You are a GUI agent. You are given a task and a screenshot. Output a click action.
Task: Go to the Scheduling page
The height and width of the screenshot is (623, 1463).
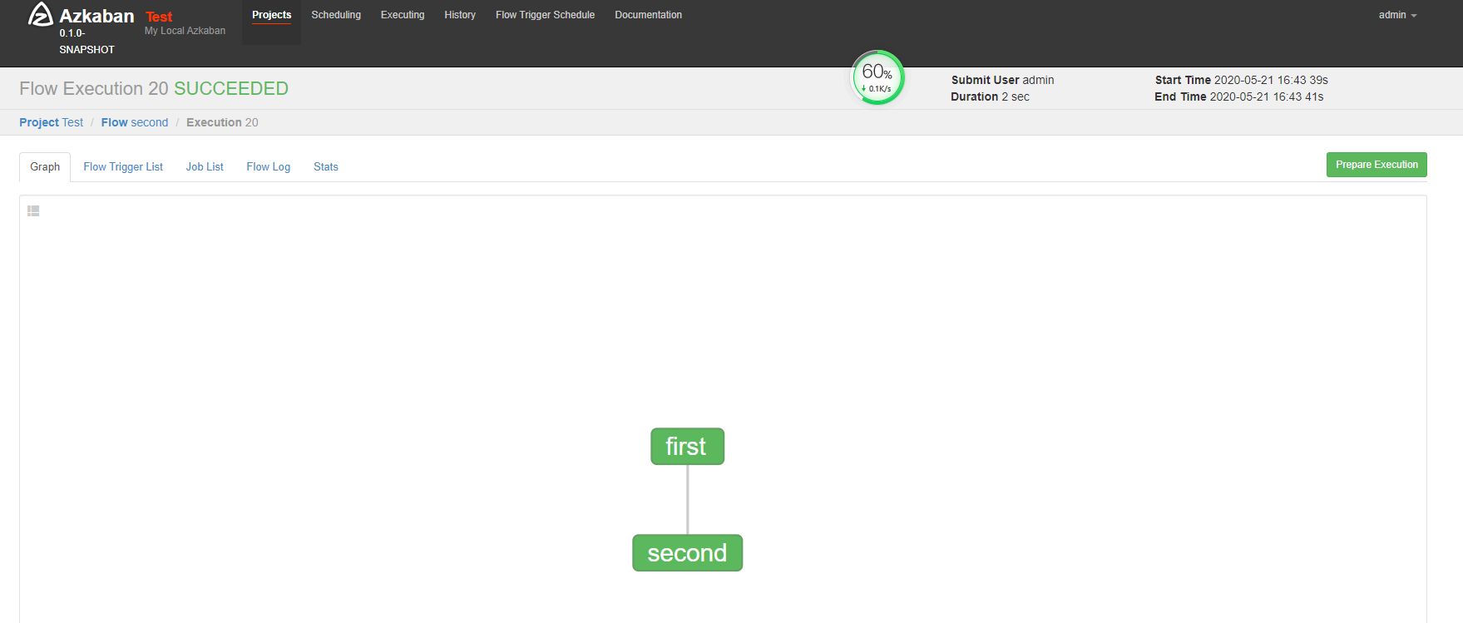coord(336,15)
